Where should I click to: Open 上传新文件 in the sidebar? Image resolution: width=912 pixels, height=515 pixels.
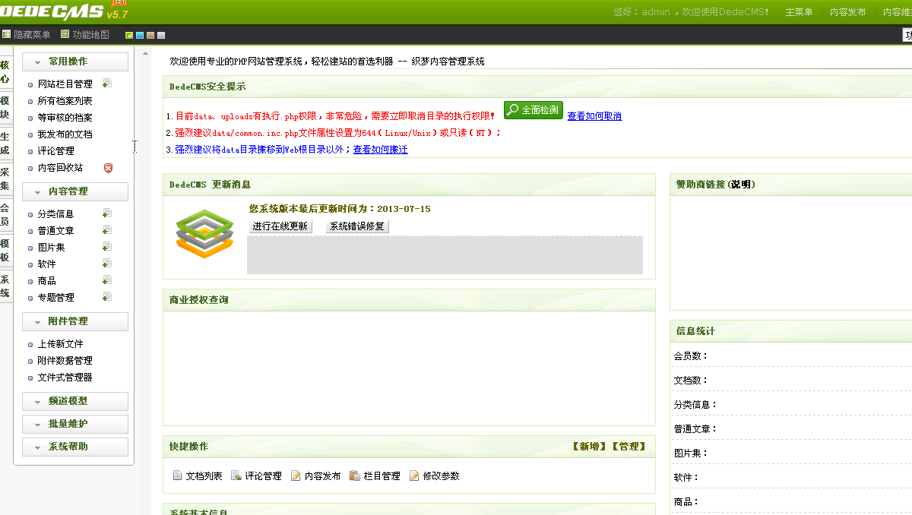[60, 344]
